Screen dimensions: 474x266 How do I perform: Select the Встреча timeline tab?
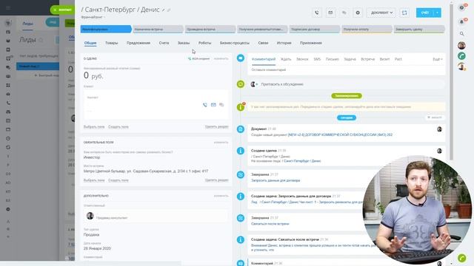368,59
